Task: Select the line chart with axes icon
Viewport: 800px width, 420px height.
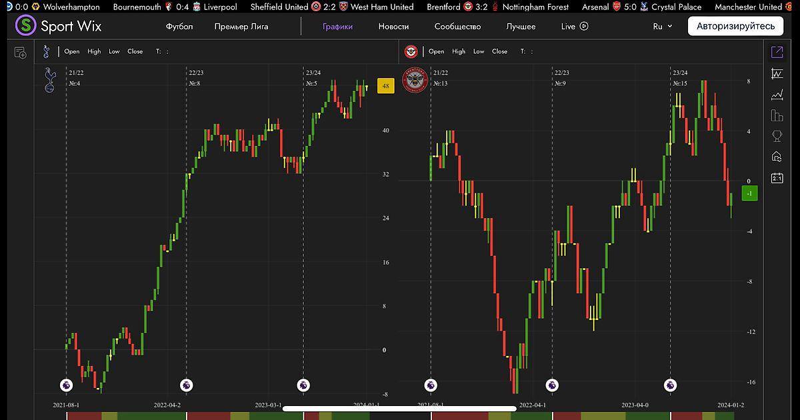Action: pos(777,73)
